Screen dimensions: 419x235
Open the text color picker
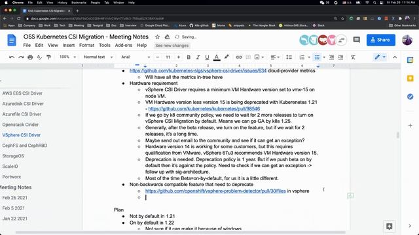pyautogui.click(x=217, y=57)
